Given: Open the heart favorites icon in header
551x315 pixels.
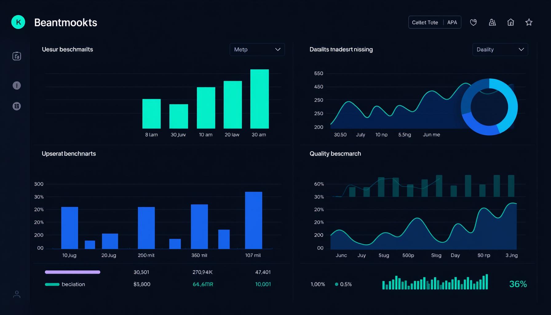Looking at the screenshot, I should pyautogui.click(x=473, y=22).
